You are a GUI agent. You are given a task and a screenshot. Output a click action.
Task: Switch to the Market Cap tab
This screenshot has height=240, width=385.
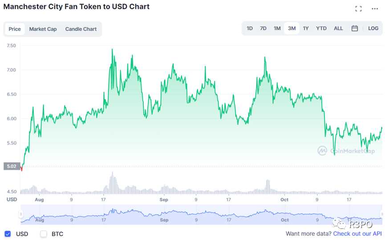point(43,29)
